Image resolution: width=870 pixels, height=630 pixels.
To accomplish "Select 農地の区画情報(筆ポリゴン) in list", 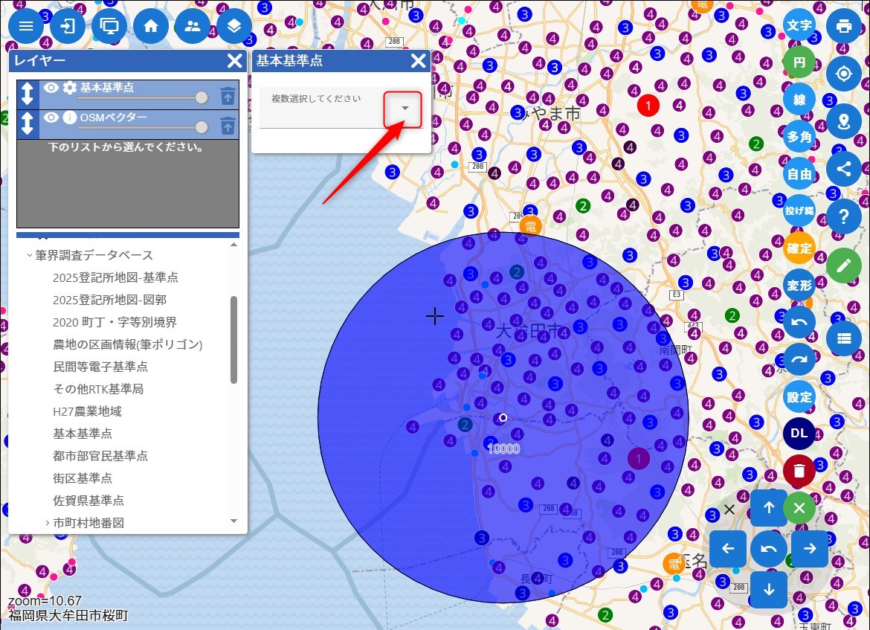I will (x=128, y=344).
